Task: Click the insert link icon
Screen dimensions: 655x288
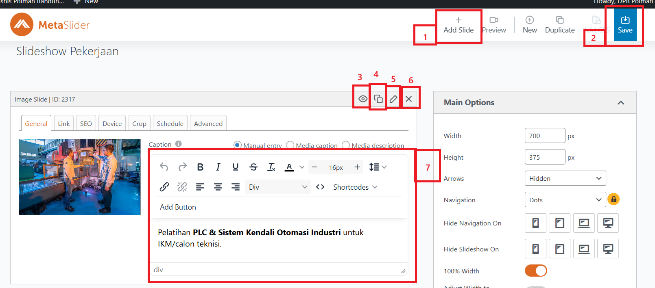Action: (164, 187)
